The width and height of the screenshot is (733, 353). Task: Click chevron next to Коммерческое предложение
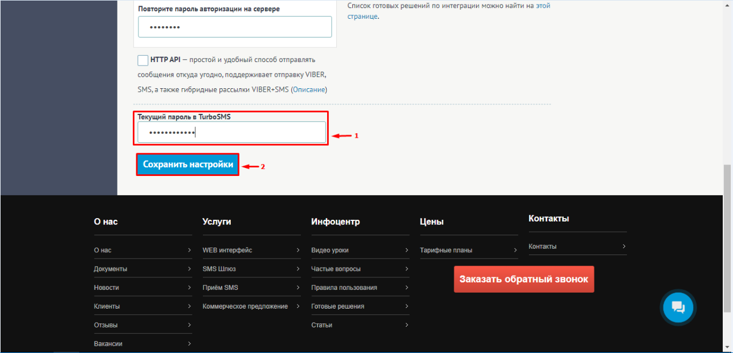coord(298,306)
